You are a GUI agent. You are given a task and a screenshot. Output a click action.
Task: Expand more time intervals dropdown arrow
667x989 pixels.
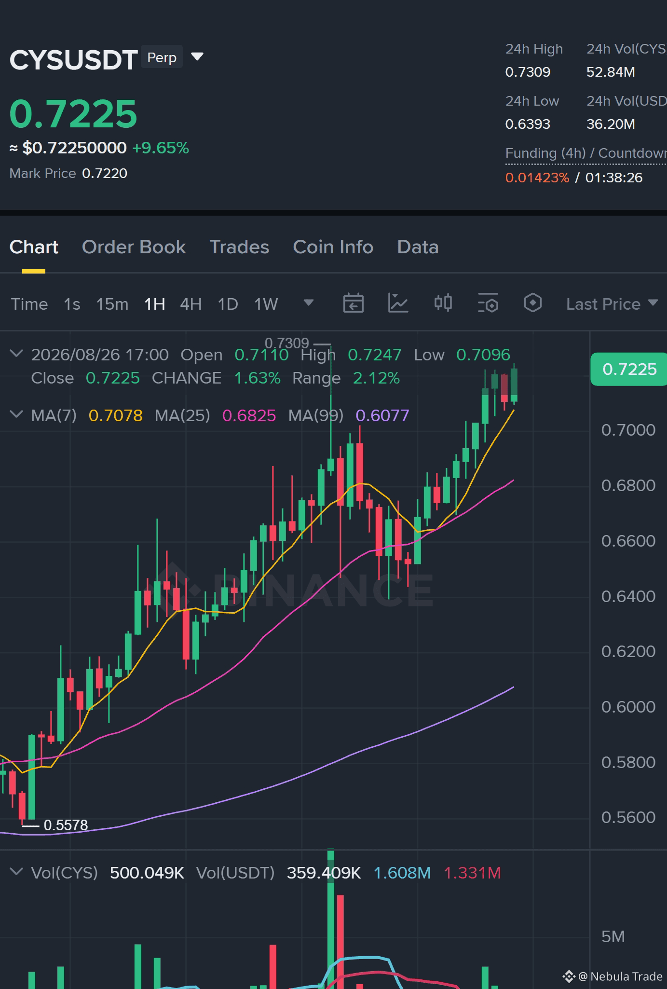(x=309, y=303)
